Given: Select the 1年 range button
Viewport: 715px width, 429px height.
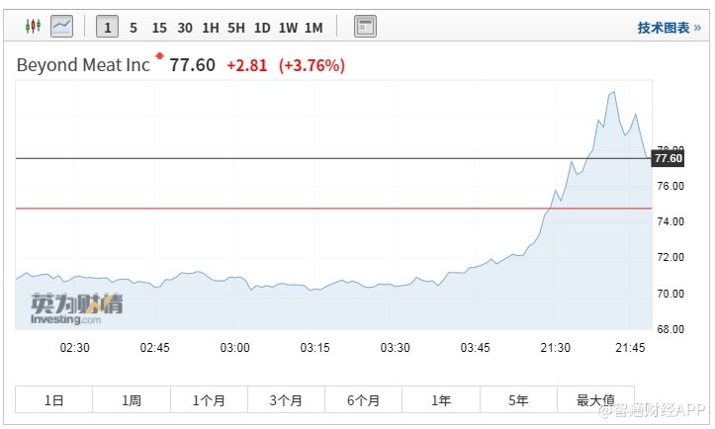Looking at the screenshot, I should [x=441, y=400].
